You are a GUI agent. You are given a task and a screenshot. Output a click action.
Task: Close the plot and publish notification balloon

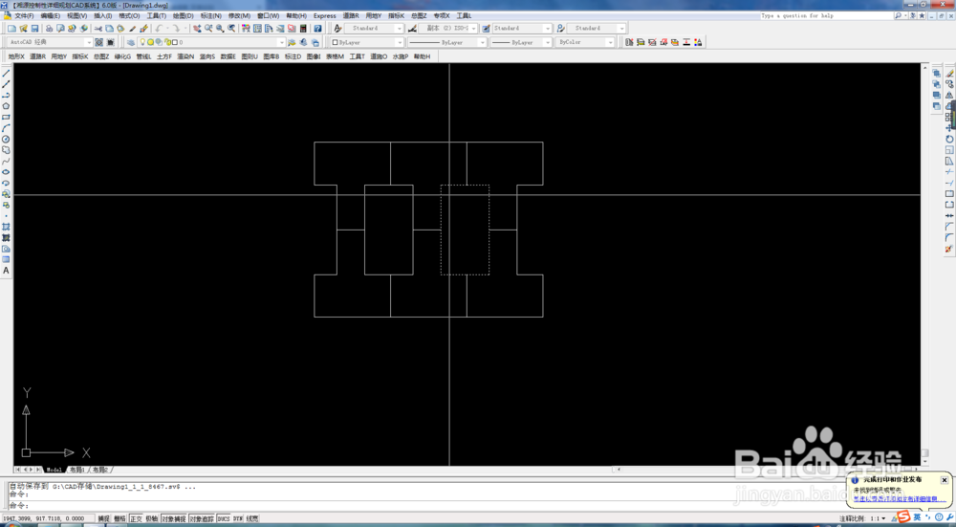tap(945, 480)
